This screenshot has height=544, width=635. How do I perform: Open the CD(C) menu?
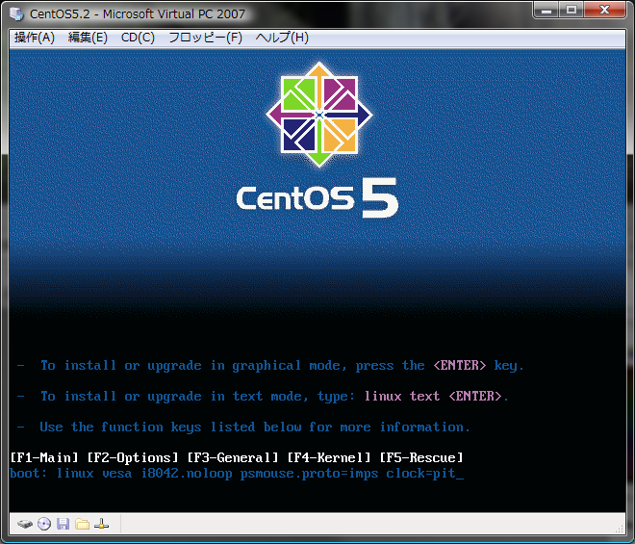(x=138, y=38)
